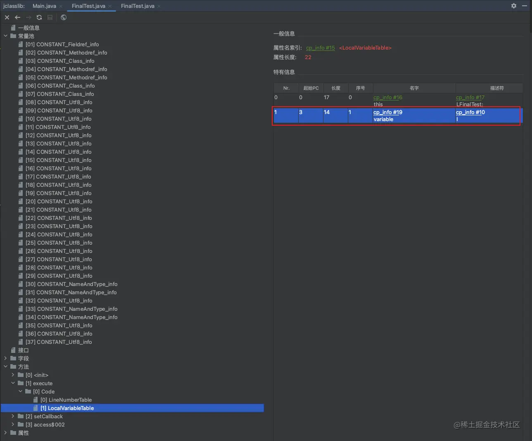Click folder icon beside [1] execute
Viewport: 532px width, 441px height.
tap(21, 383)
